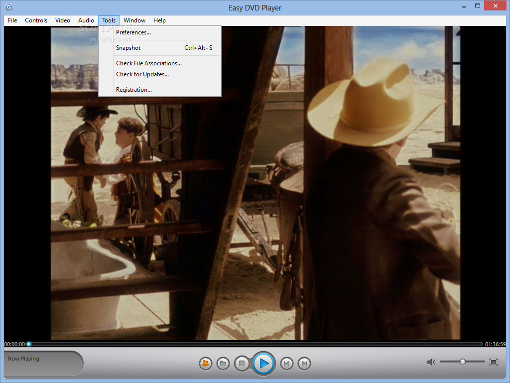Close the open Tools menu

(x=109, y=20)
